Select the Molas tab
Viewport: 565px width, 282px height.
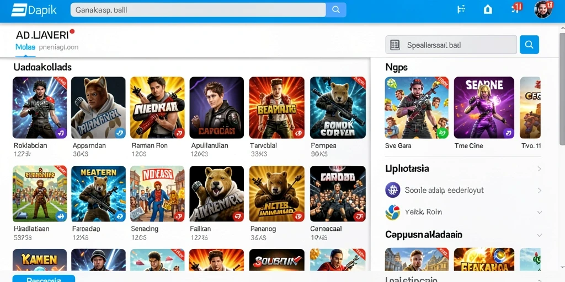click(x=25, y=47)
